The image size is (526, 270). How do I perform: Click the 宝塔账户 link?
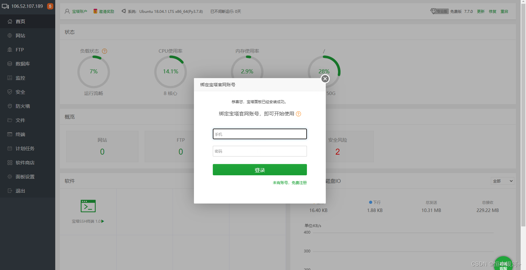pyautogui.click(x=80, y=11)
